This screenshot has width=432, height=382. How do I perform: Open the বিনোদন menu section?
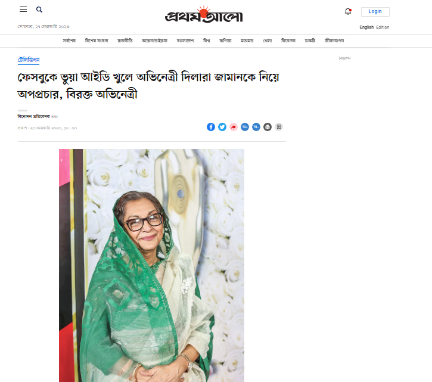click(288, 41)
